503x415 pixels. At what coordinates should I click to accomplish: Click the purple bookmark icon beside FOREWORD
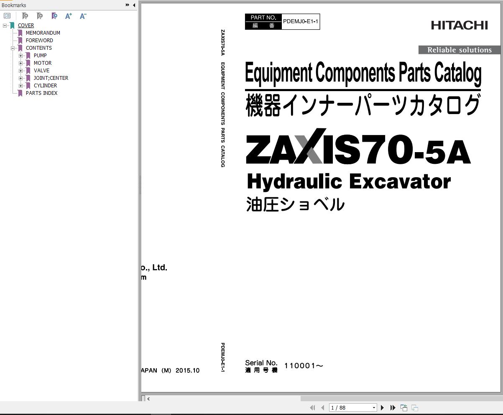pyautogui.click(x=20, y=41)
